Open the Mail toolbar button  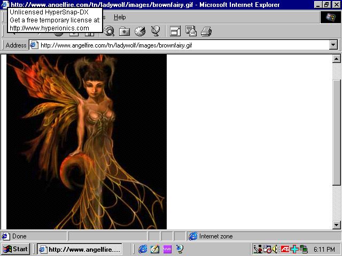pyautogui.click(x=191, y=31)
